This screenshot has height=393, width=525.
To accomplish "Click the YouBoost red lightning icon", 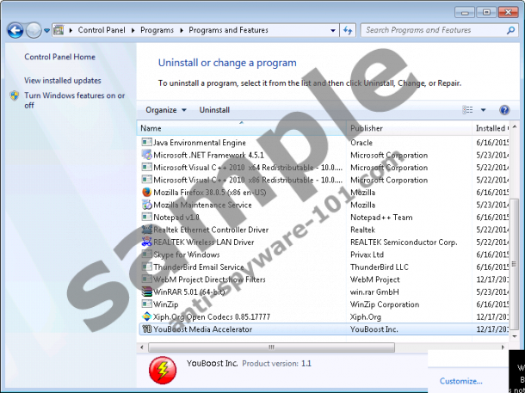I will (x=162, y=369).
